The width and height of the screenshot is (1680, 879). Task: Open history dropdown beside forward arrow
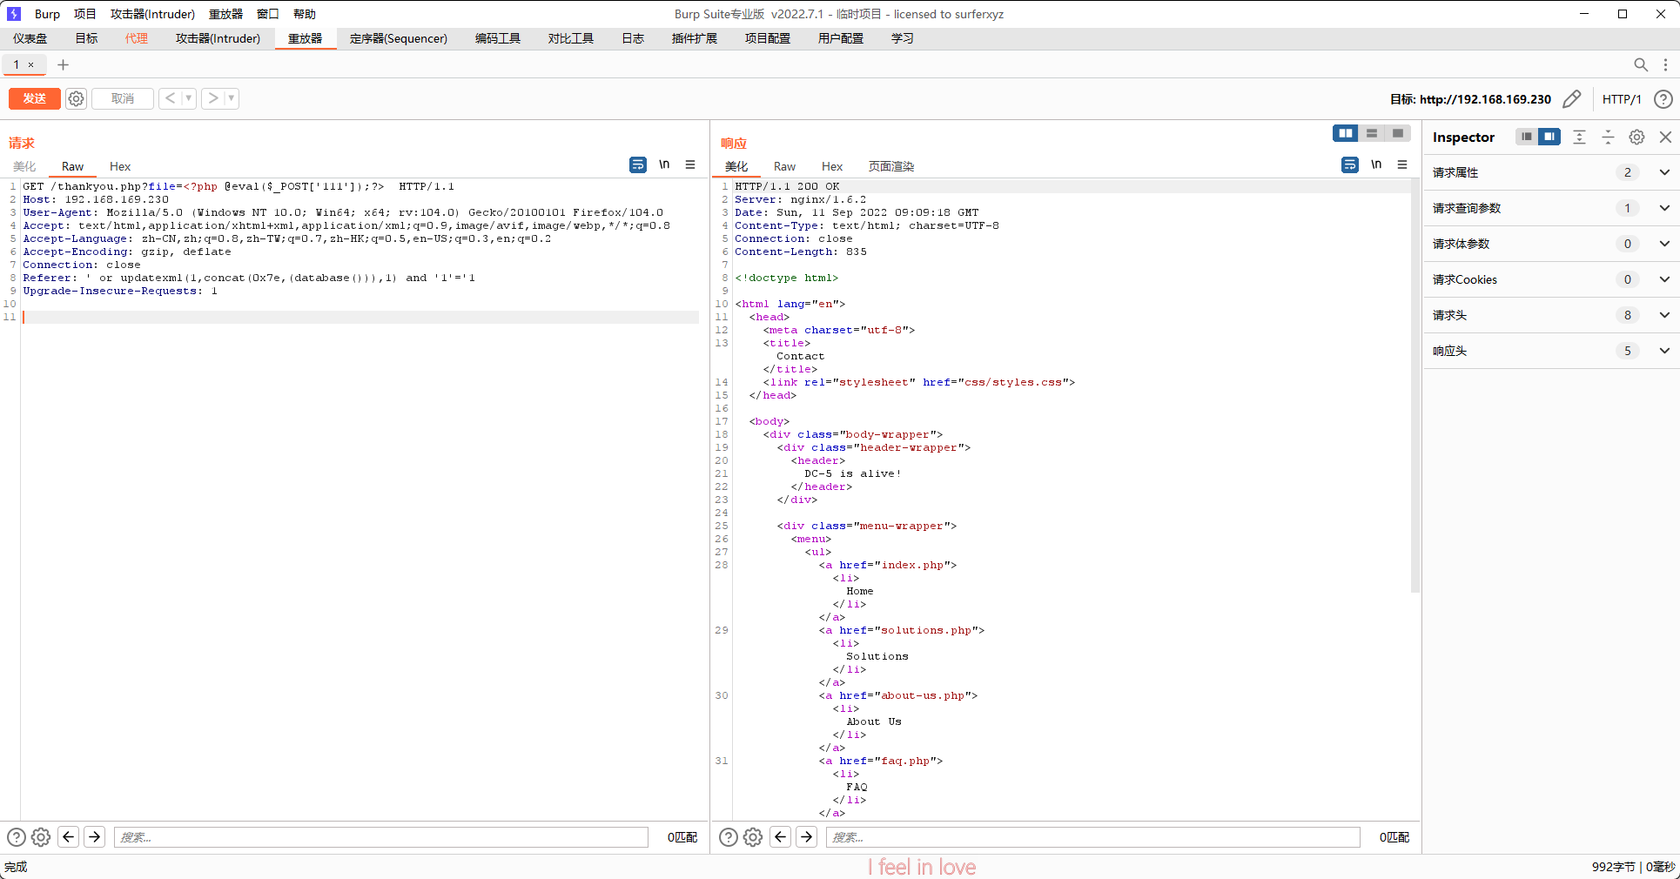point(232,98)
